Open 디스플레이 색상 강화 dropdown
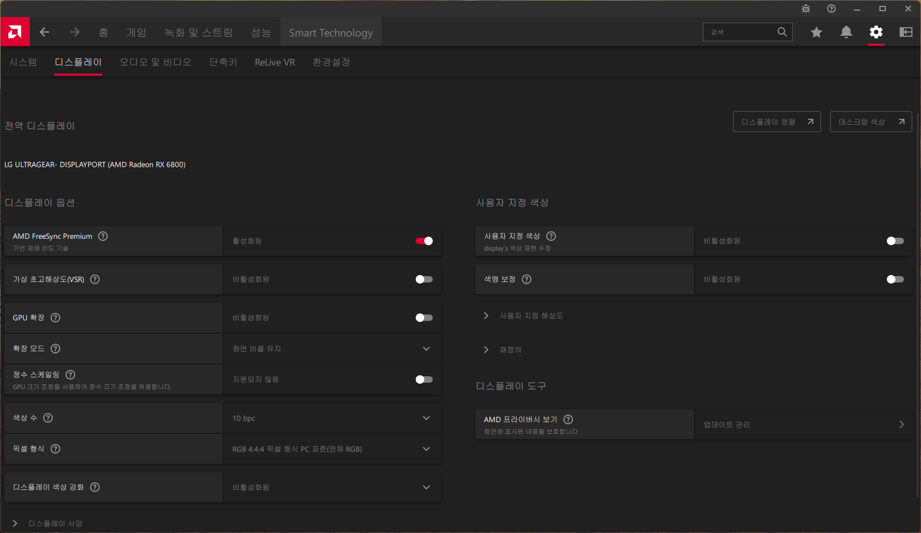The image size is (921, 533). [333, 487]
